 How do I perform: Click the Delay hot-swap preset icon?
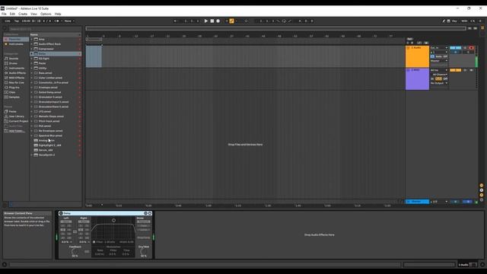(145, 213)
